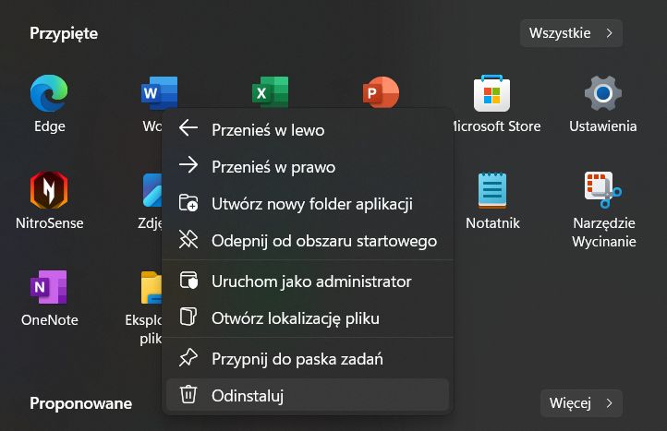Select Utwórz nowy folder aplikacji

[308, 203]
